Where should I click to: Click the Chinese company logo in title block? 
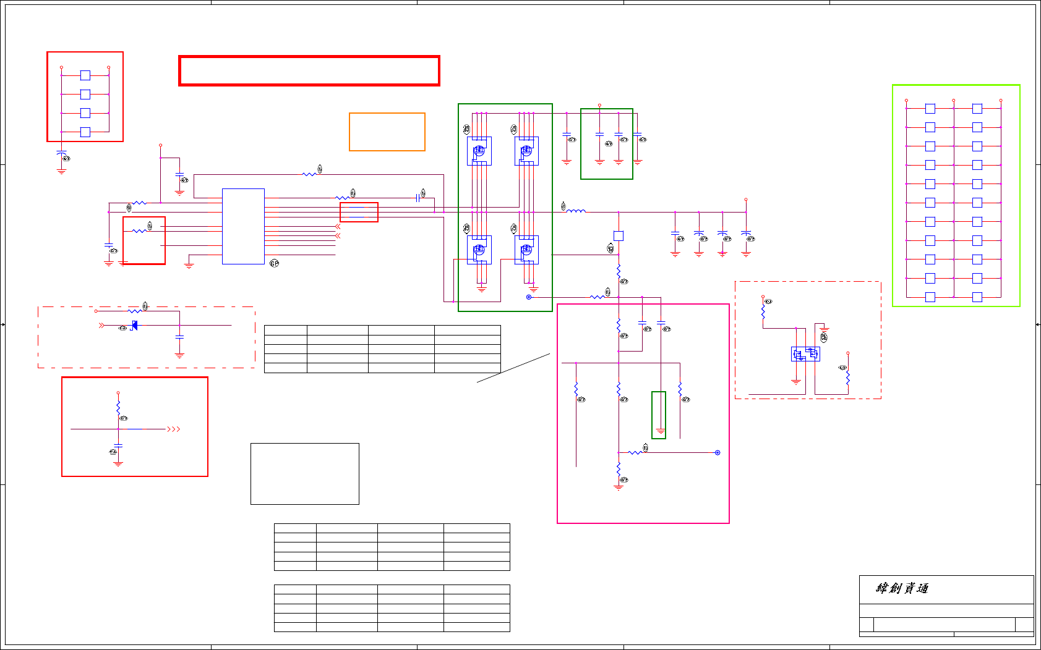click(902, 588)
